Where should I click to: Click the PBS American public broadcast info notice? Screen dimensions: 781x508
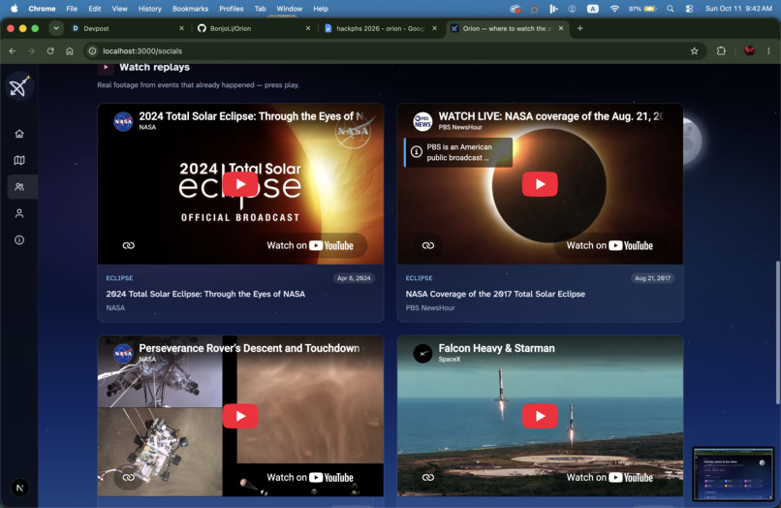[457, 152]
